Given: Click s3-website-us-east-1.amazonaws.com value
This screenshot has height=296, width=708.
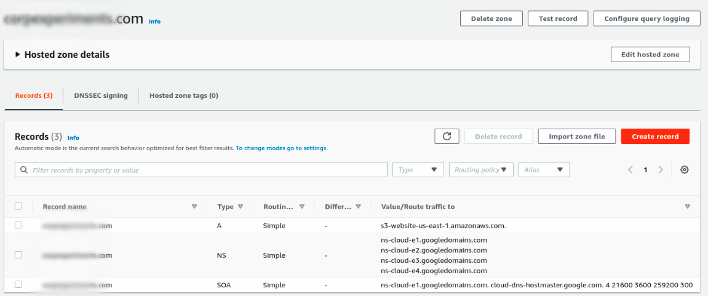Looking at the screenshot, I should coord(443,225).
